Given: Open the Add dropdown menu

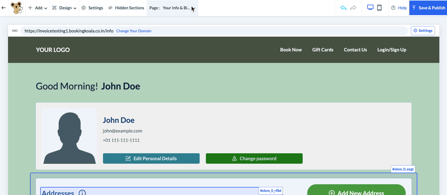Looking at the screenshot, I should tap(37, 8).
